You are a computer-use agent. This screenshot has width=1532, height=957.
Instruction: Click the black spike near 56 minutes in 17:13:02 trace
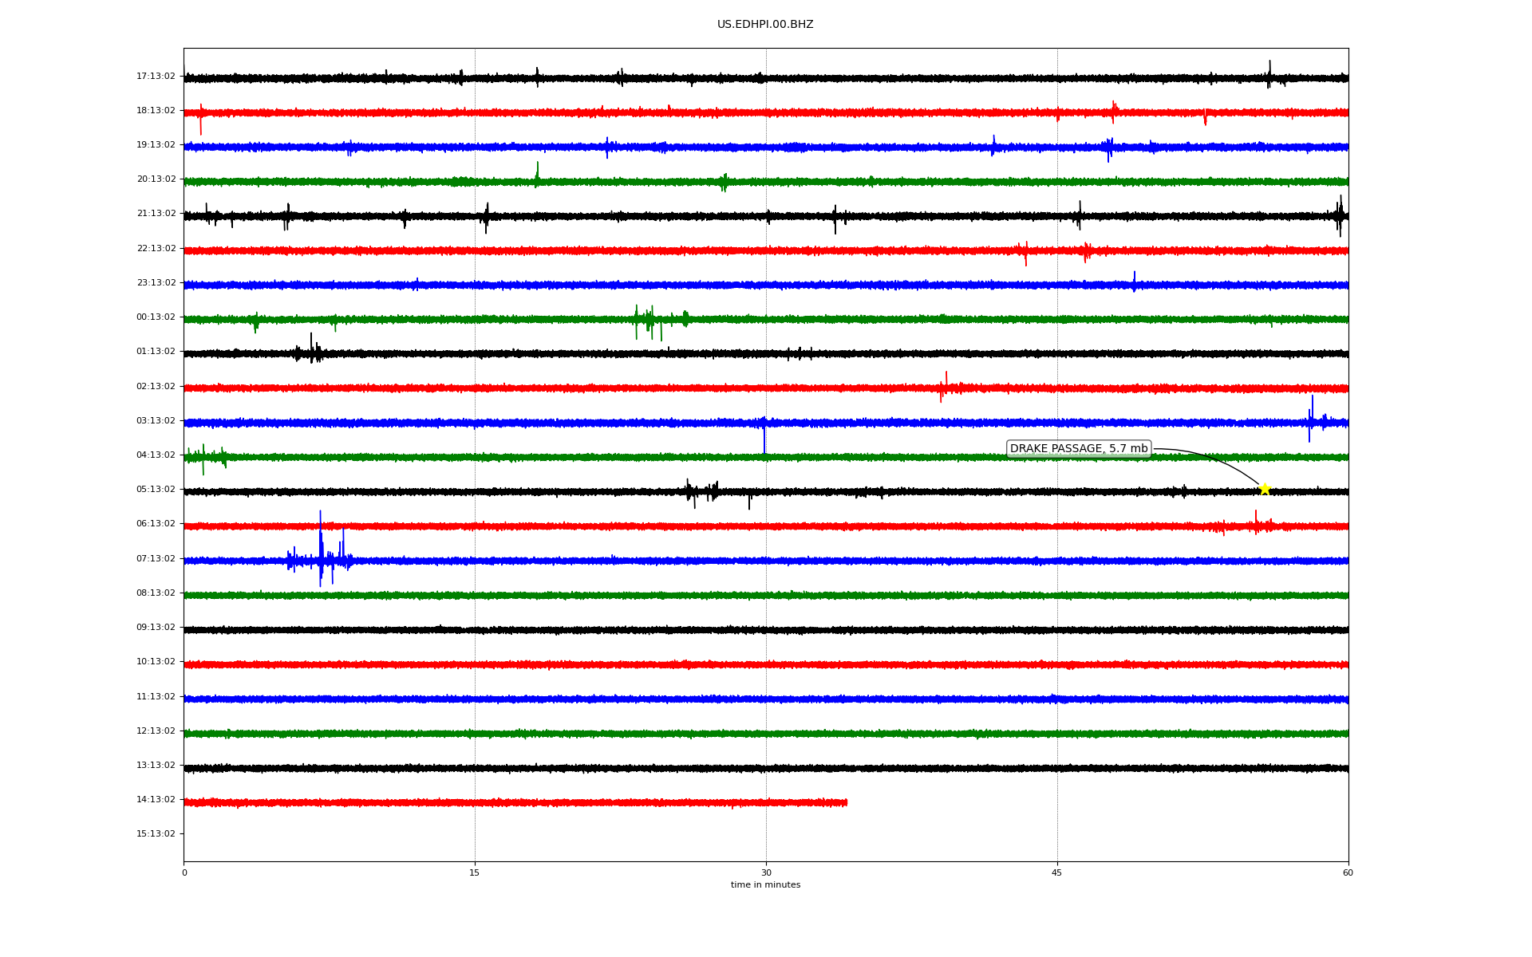pyautogui.click(x=1269, y=74)
